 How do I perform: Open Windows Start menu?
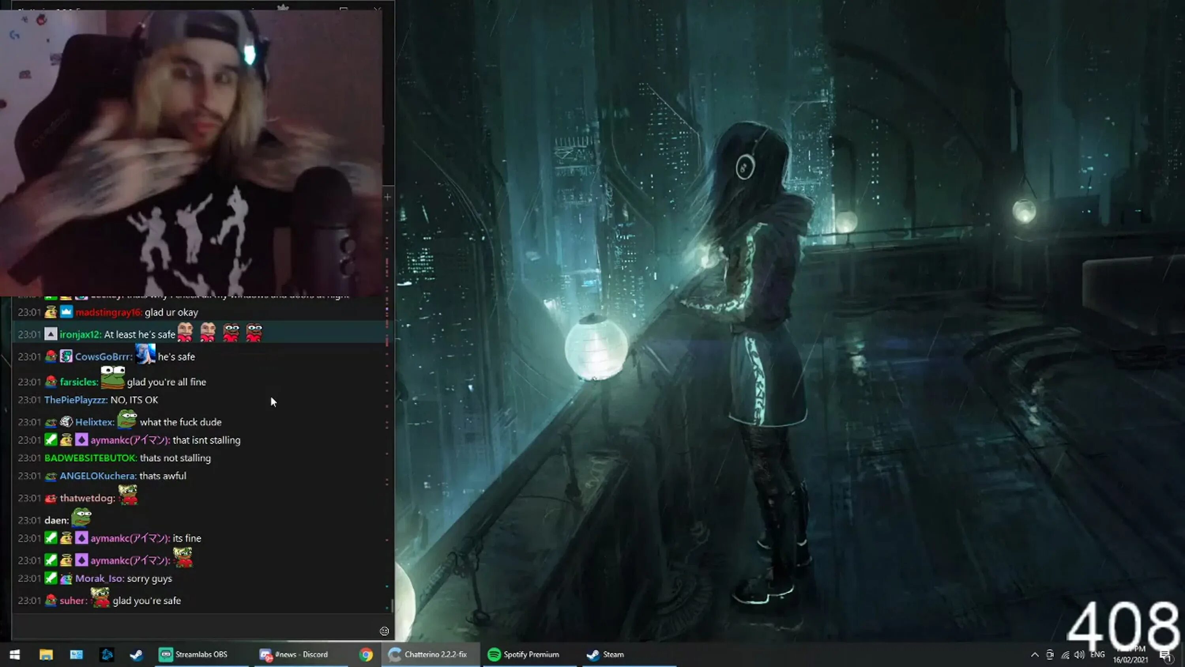coord(15,655)
